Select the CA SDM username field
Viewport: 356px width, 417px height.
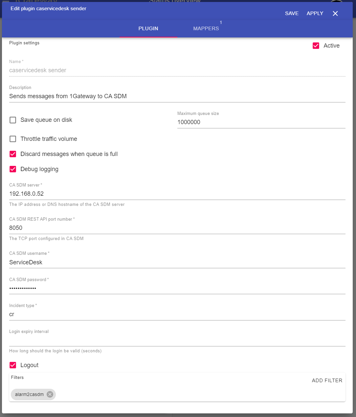177,262
